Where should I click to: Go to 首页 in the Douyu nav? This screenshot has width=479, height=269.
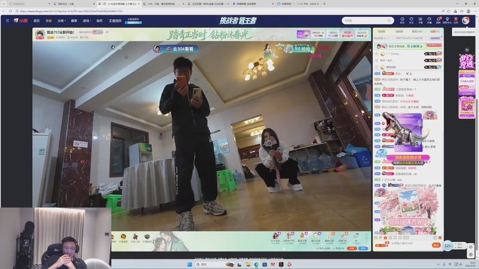[x=37, y=21]
